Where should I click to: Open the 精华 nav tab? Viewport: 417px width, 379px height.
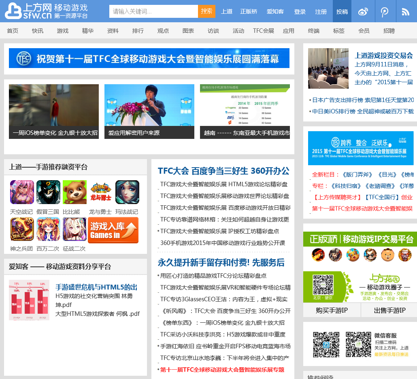[x=88, y=31]
